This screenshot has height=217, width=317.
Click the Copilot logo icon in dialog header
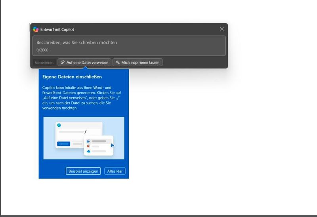pos(36,29)
